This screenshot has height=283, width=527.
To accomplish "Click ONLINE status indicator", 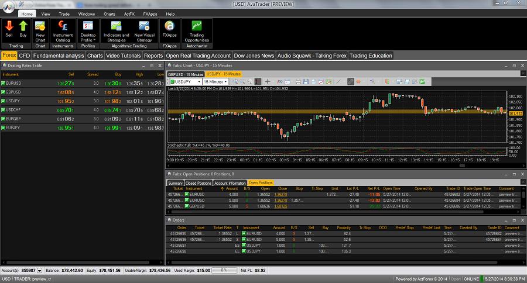I will [471, 279].
